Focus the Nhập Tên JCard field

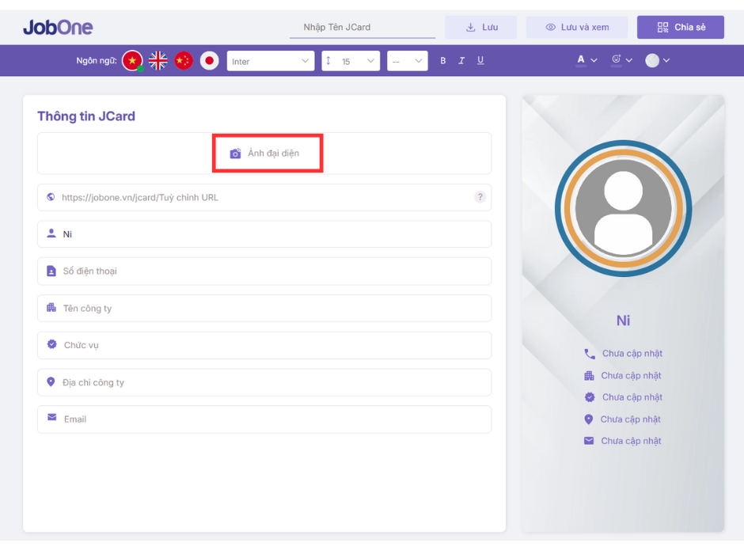(x=363, y=28)
